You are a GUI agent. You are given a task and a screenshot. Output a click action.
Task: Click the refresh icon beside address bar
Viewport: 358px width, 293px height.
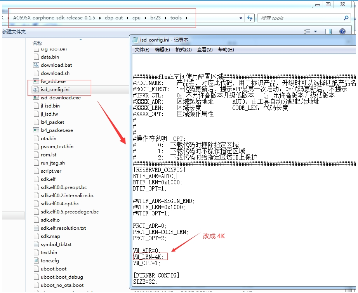[250, 18]
